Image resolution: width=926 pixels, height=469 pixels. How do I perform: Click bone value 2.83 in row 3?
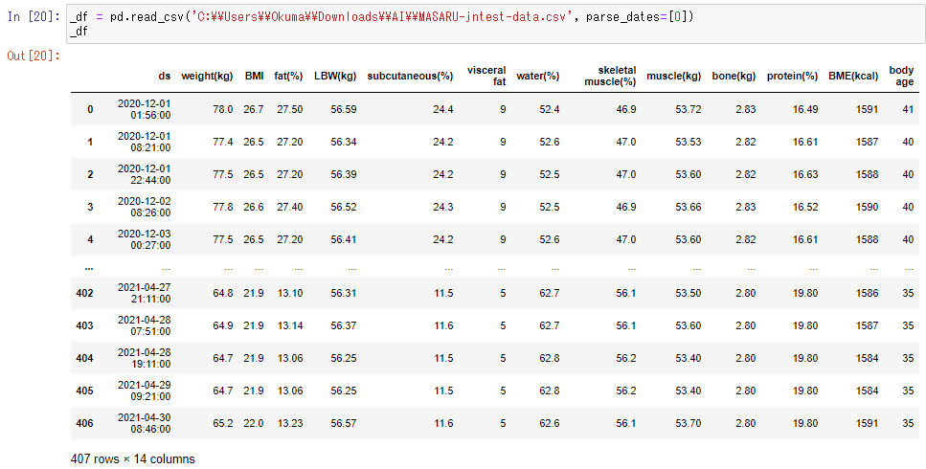[746, 207]
